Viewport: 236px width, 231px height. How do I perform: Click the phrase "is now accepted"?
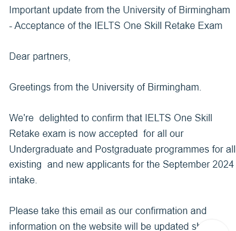pos(103,134)
